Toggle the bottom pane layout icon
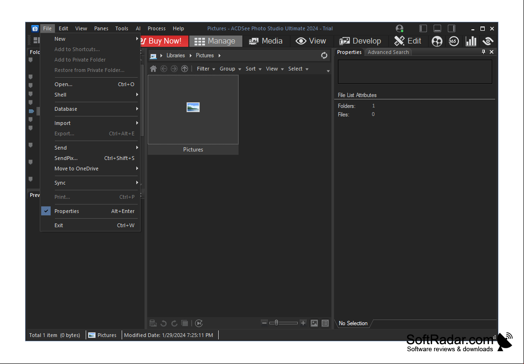This screenshot has width=524, height=364. tap(437, 28)
